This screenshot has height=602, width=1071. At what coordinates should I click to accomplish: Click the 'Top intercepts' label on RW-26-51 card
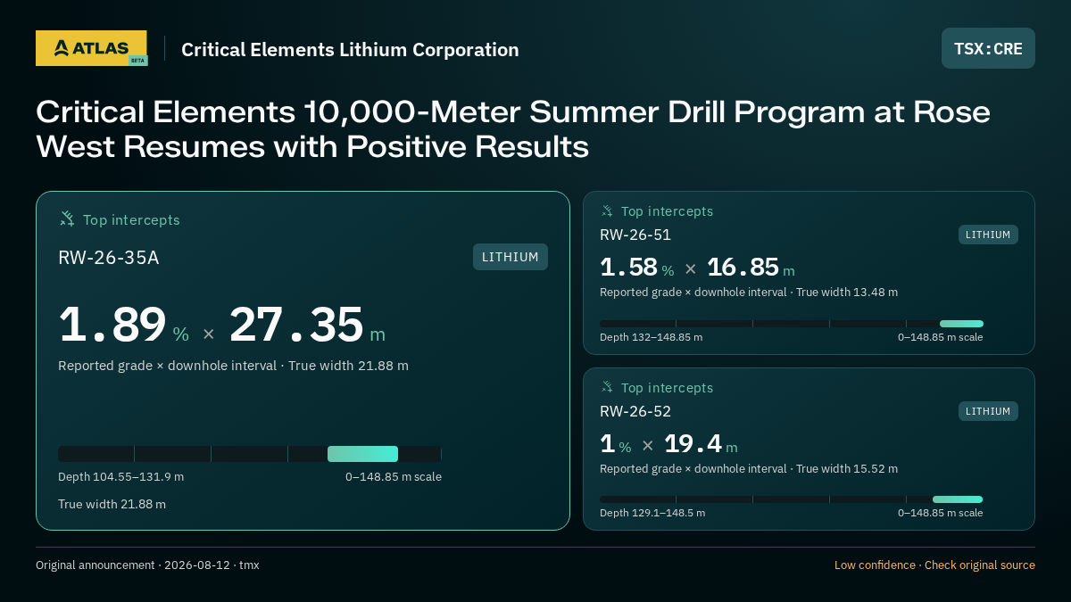[667, 211]
